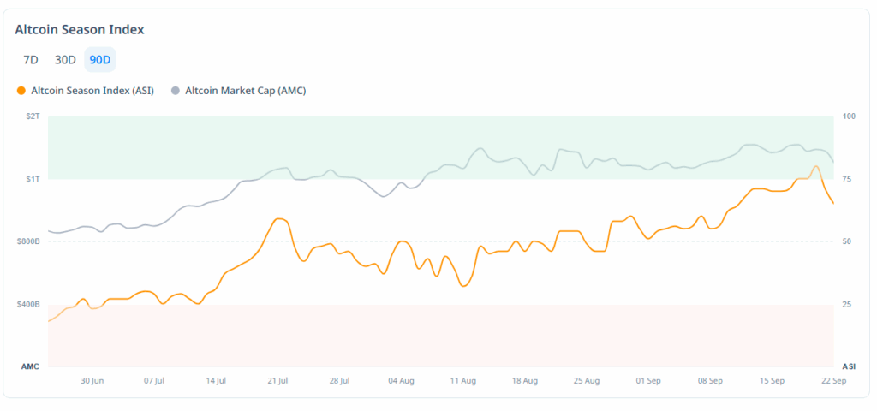
Task: Click the $2T left axis label
Action: click(x=32, y=116)
